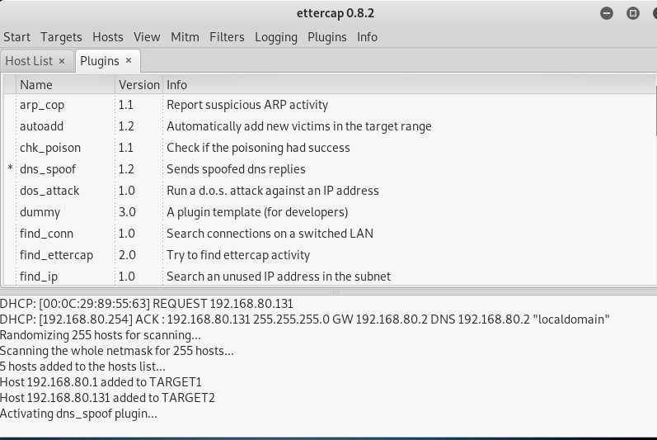Select the dns_spoof plugin name
This screenshot has width=657, height=440.
48,169
